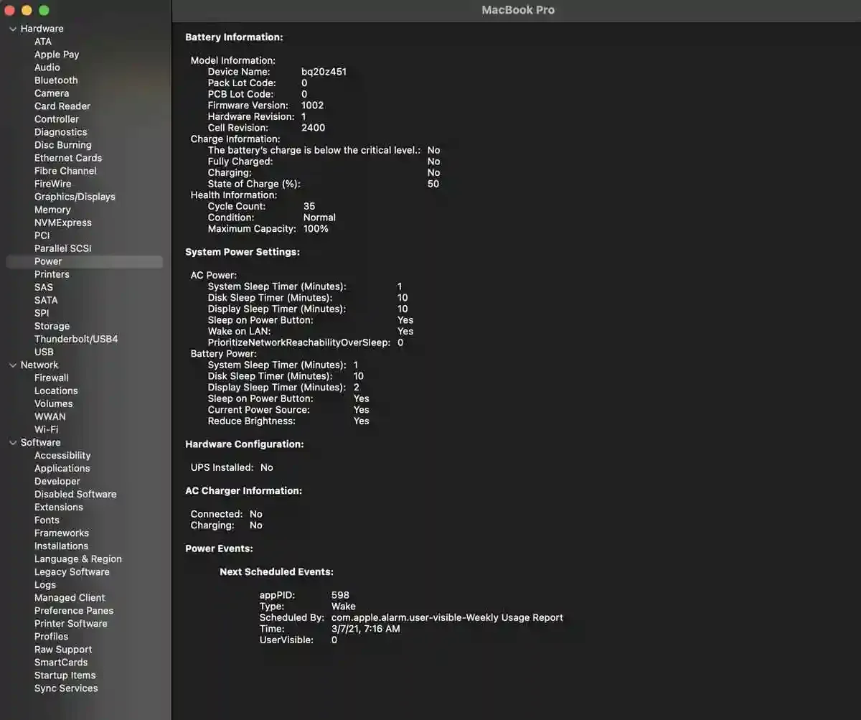861x720 pixels.
Task: Click the Maximum Capacity 100% value
Action: pos(316,228)
